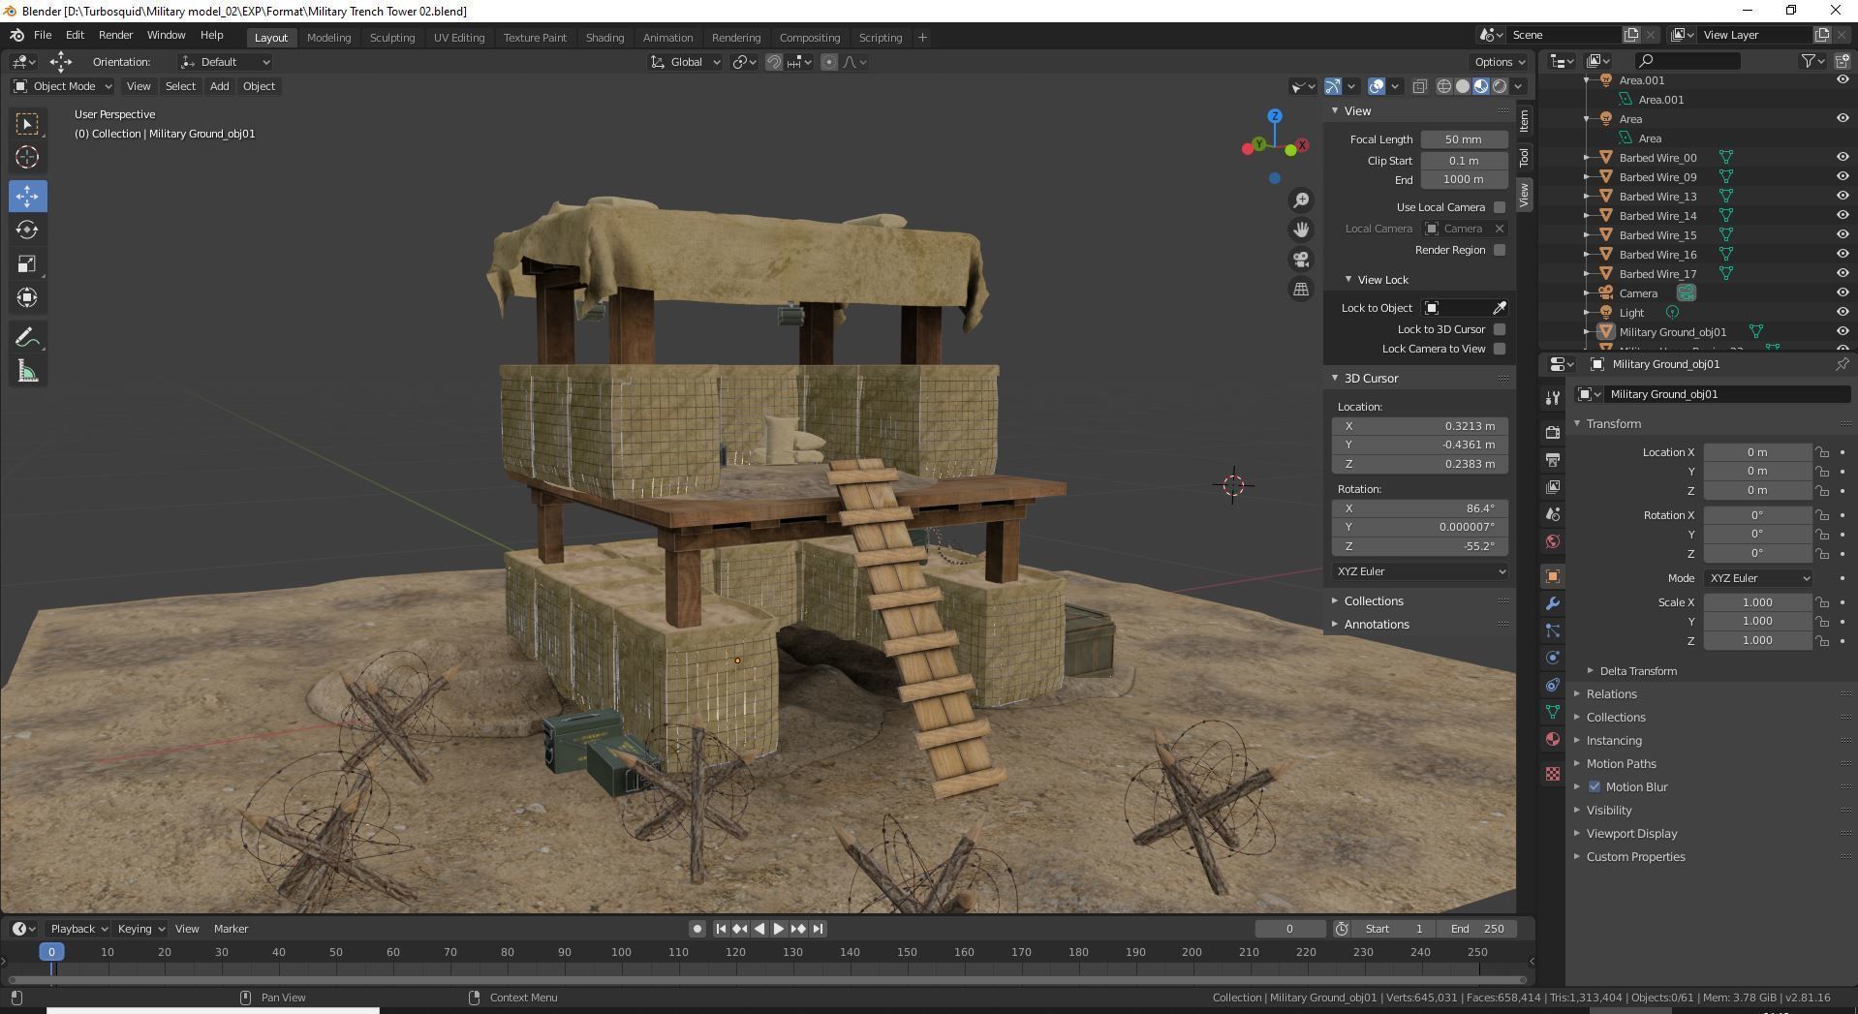Open the World properties tab
The width and height of the screenshot is (1858, 1014).
[x=1553, y=540]
